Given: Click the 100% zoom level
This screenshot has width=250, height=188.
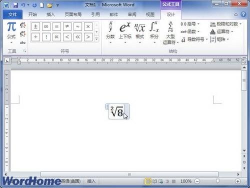Looking at the screenshot, I should (186, 181).
